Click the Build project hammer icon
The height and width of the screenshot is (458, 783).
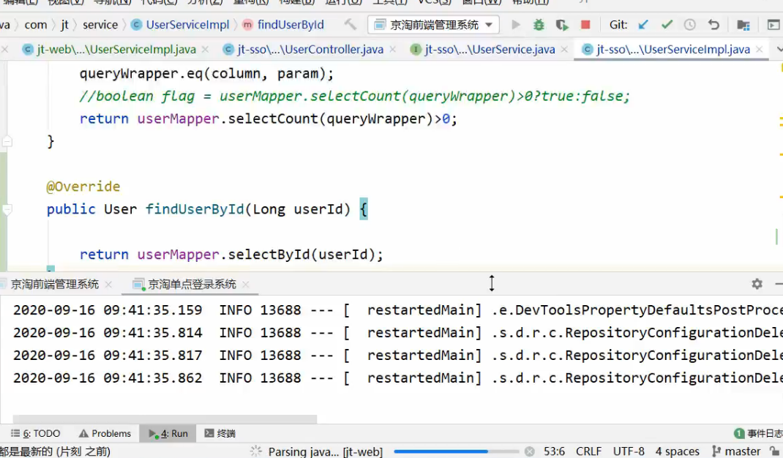click(x=351, y=24)
